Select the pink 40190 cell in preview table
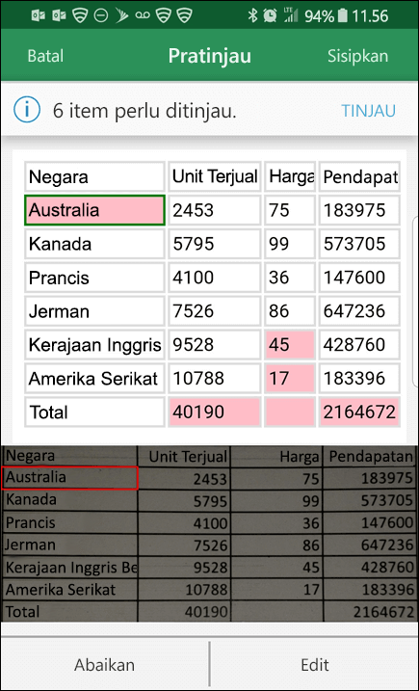The image size is (419, 691). pos(215,412)
